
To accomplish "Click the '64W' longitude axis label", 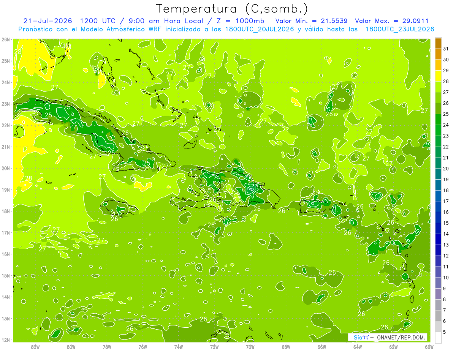I will (x=358, y=347).
